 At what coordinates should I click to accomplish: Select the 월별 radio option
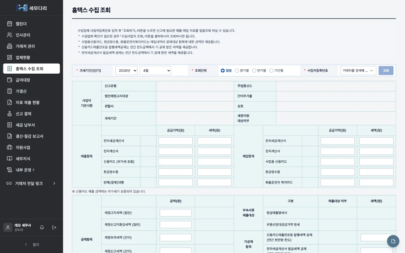coord(223,71)
